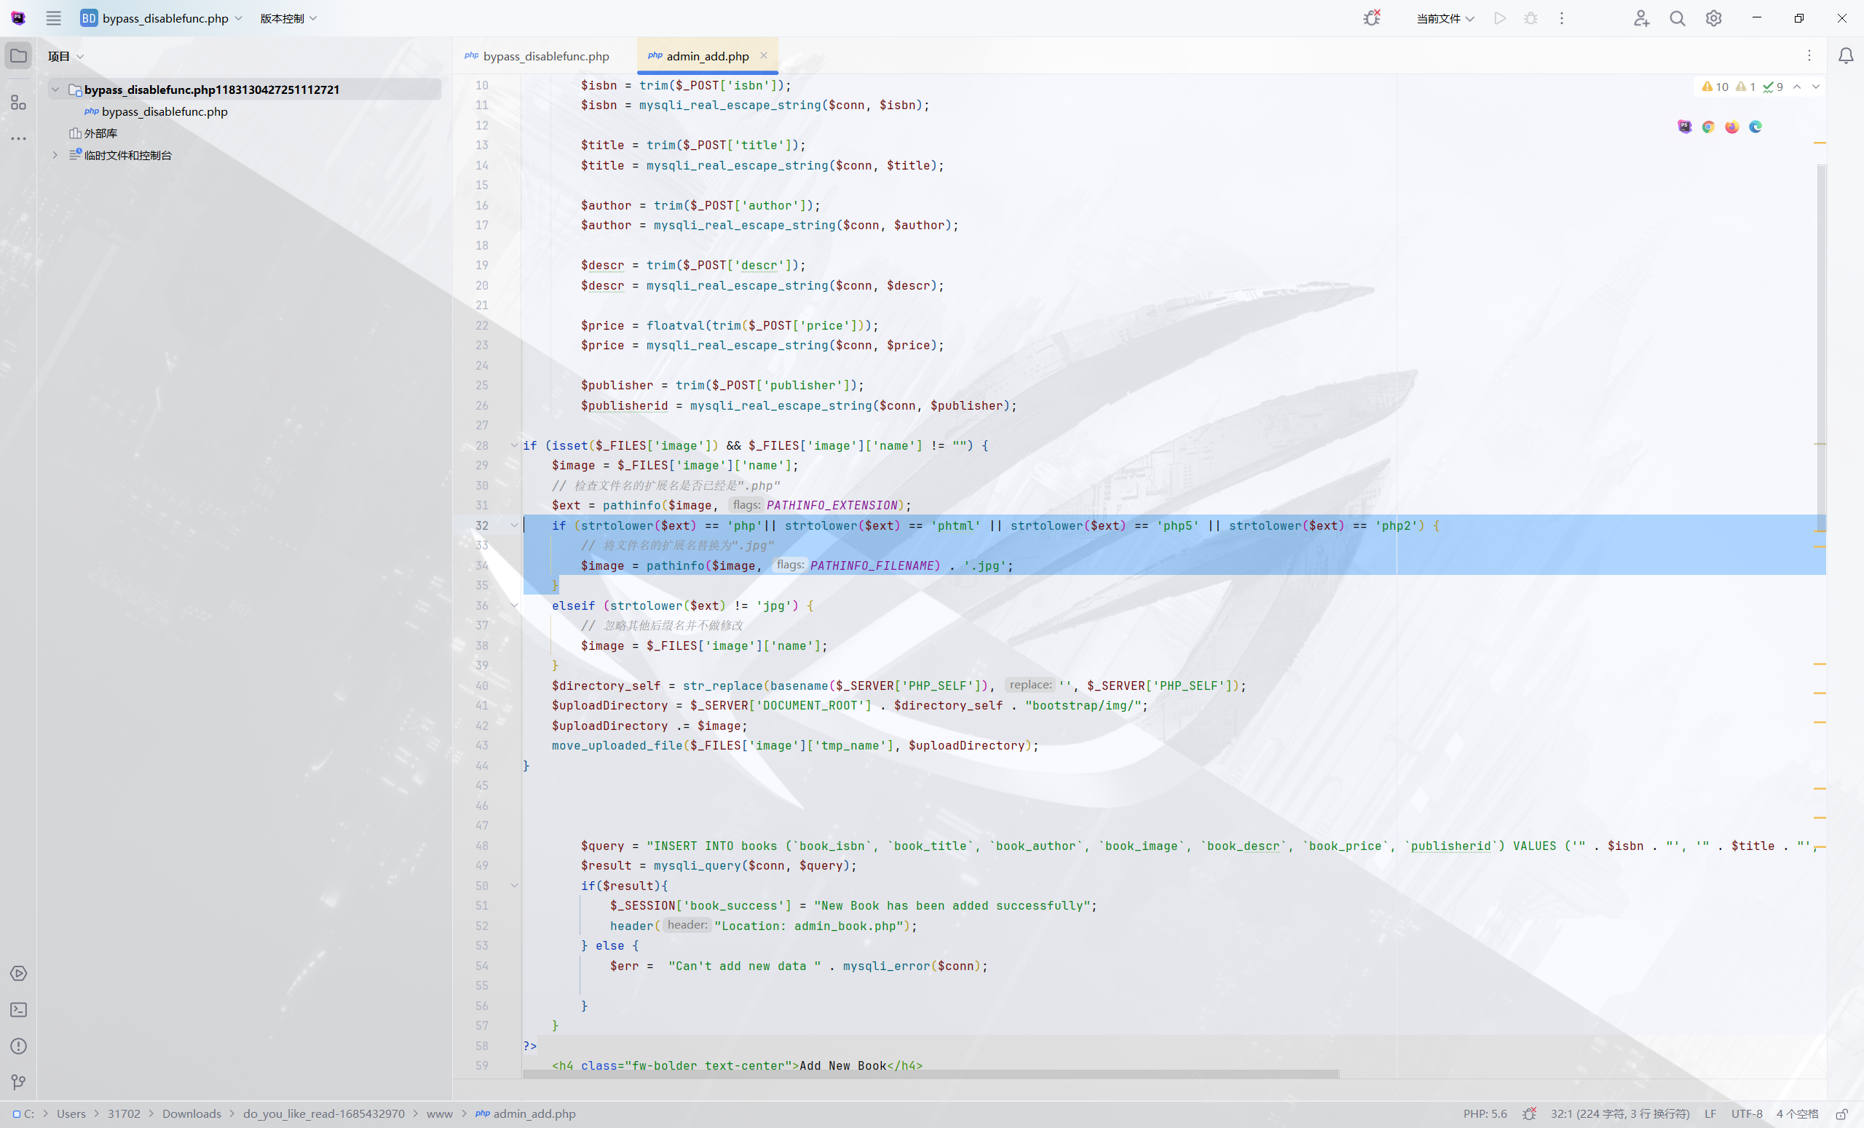Open the notifications bell icon
This screenshot has height=1128, width=1864.
1846,56
